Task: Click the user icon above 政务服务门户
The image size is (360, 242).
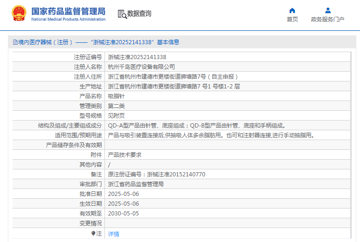Action: point(328,10)
